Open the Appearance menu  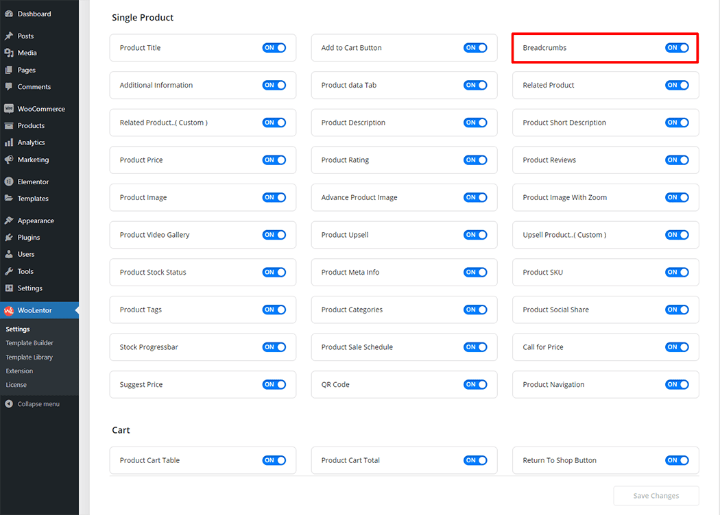pyautogui.click(x=36, y=221)
